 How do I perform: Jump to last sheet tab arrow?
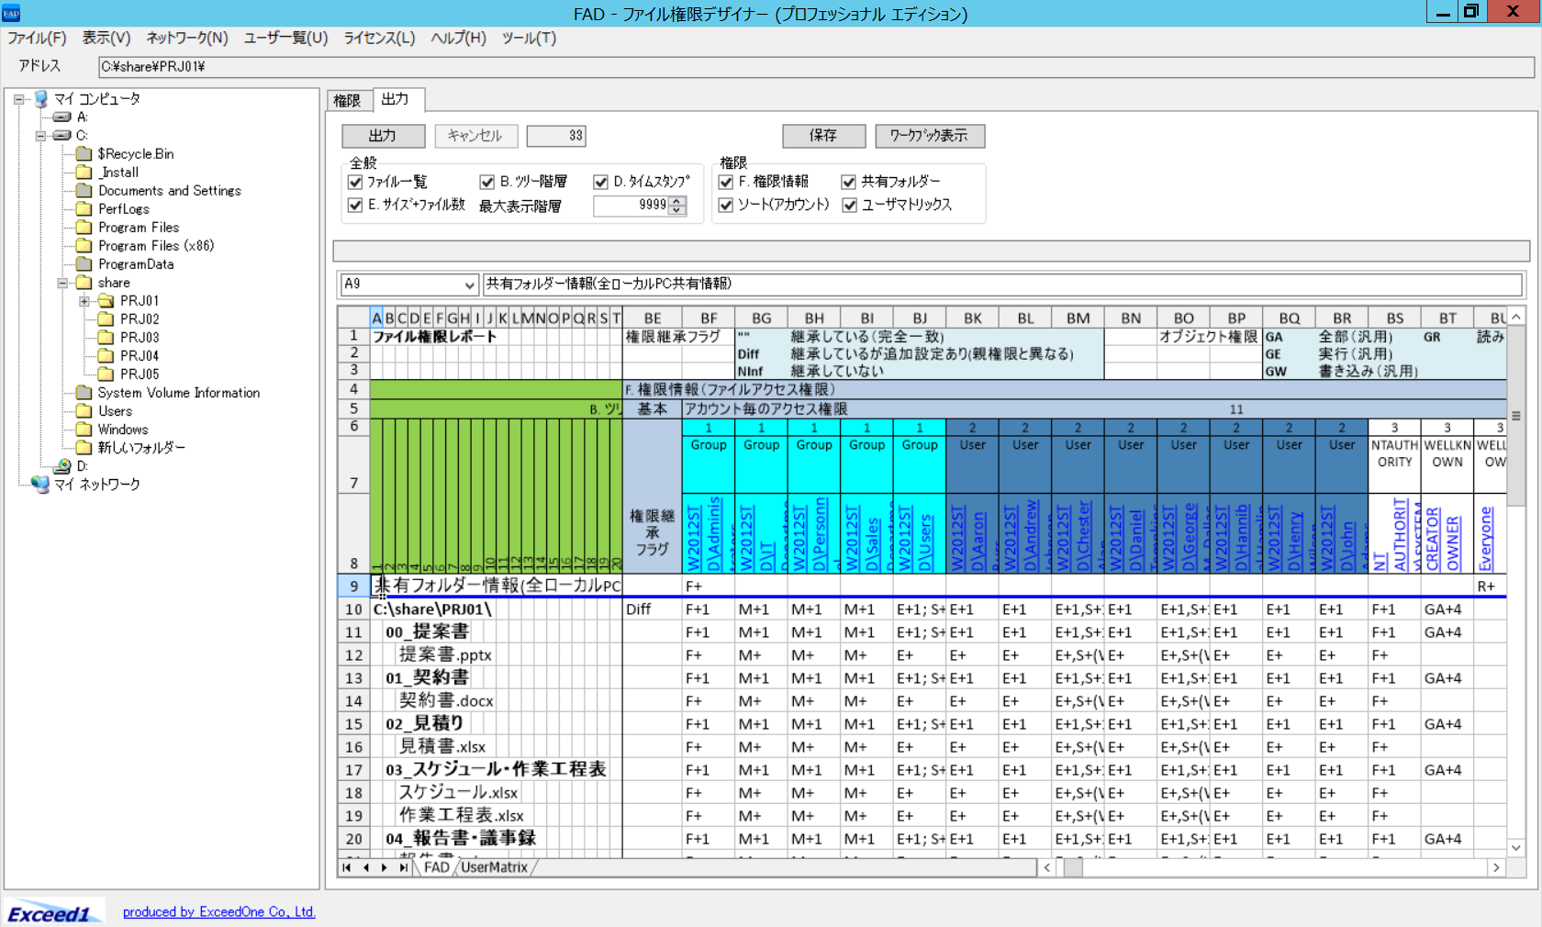click(x=403, y=867)
